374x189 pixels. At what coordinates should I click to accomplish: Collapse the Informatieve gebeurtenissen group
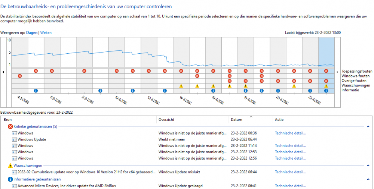pyautogui.click(x=368, y=179)
